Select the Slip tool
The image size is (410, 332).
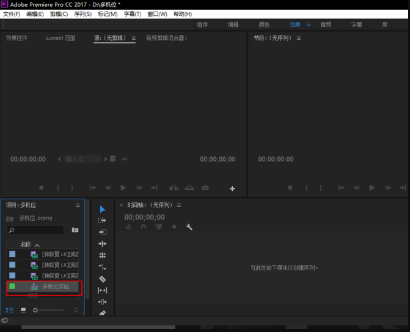coord(102,290)
